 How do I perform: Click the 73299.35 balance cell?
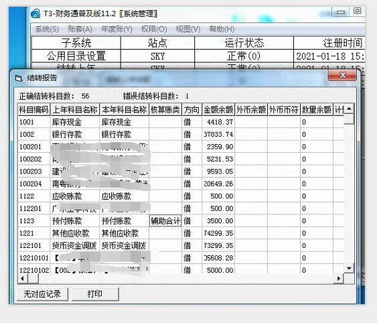[218, 246]
